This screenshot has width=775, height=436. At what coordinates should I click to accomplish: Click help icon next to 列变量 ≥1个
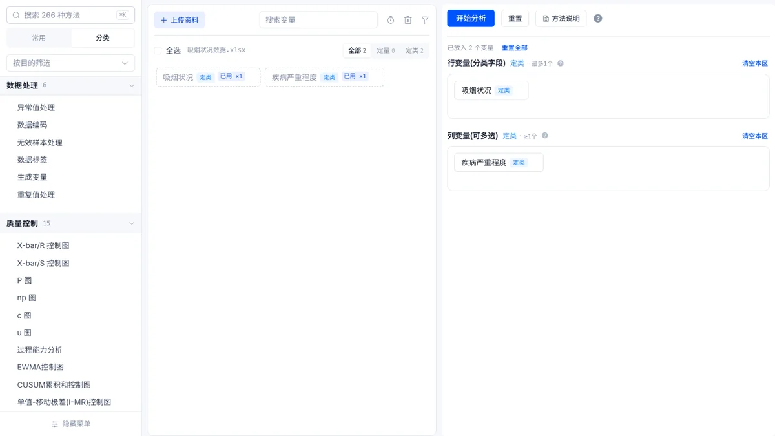545,136
